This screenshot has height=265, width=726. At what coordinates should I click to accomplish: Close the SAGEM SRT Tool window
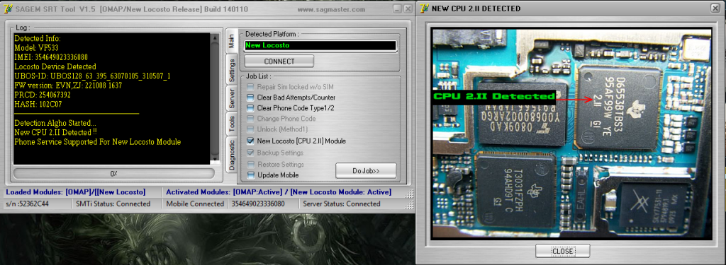tap(408, 8)
